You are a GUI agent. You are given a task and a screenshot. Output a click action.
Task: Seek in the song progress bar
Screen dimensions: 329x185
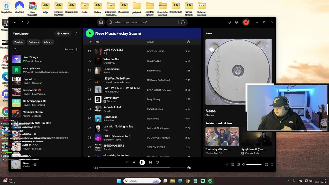[x=142, y=168]
